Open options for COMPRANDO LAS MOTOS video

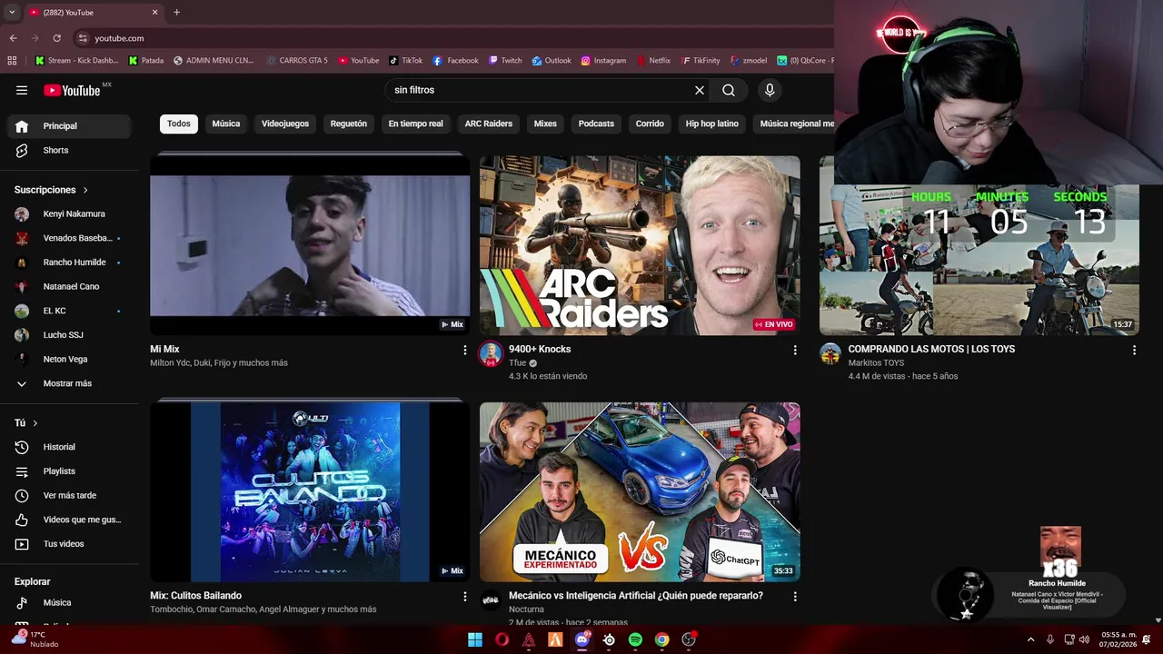point(1134,350)
